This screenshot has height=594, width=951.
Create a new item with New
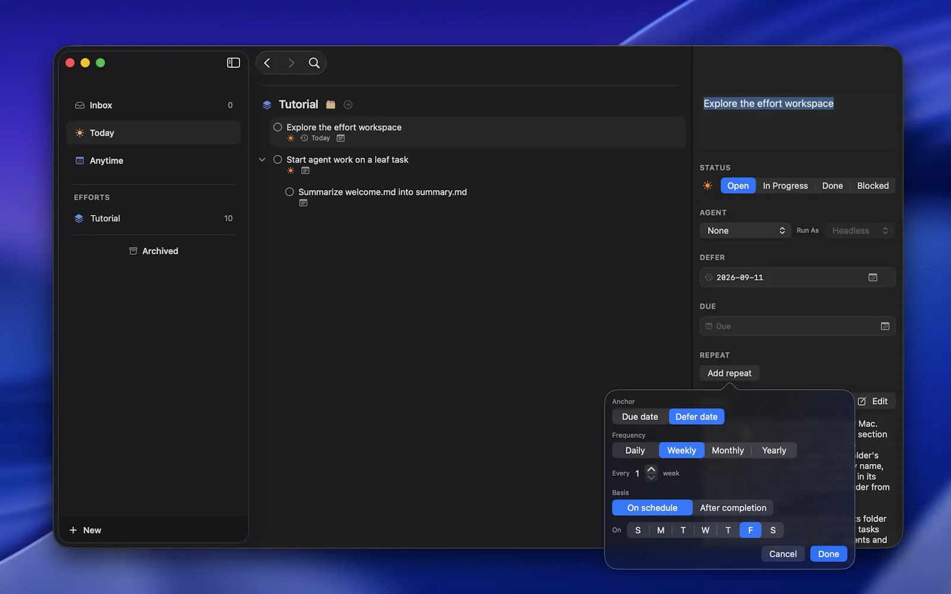click(x=85, y=530)
